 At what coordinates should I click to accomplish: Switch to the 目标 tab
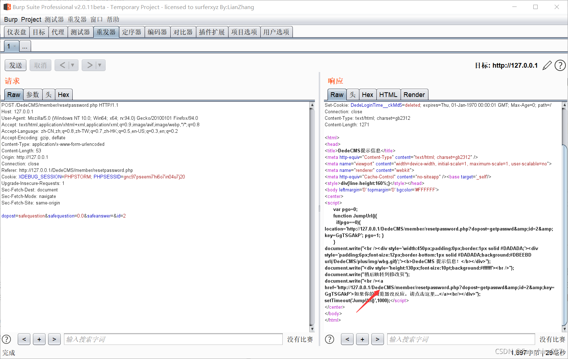pos(39,32)
